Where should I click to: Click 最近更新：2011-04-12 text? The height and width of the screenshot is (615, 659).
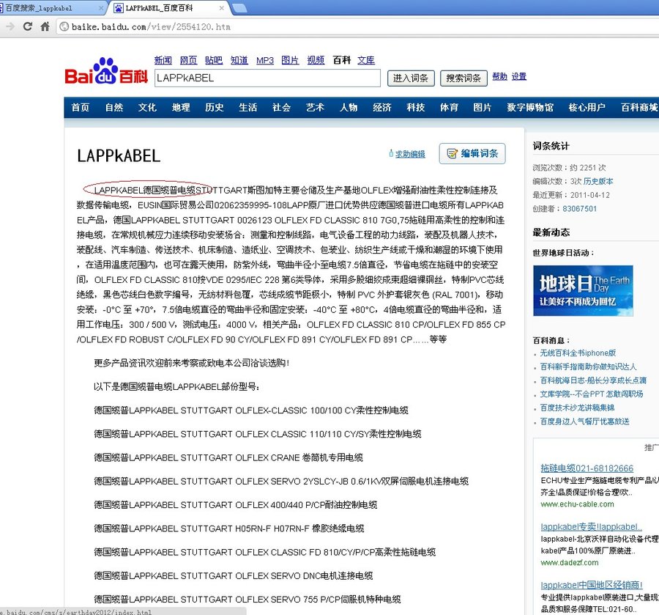[571, 195]
